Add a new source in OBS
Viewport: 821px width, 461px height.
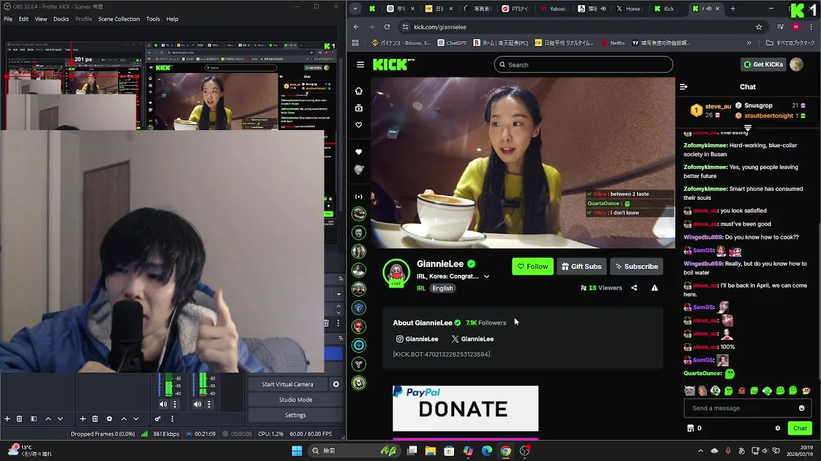point(83,419)
